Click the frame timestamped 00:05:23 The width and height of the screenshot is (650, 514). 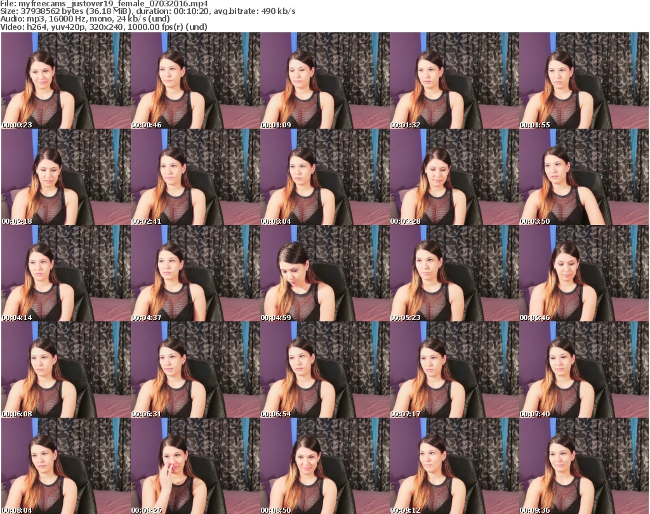point(454,274)
